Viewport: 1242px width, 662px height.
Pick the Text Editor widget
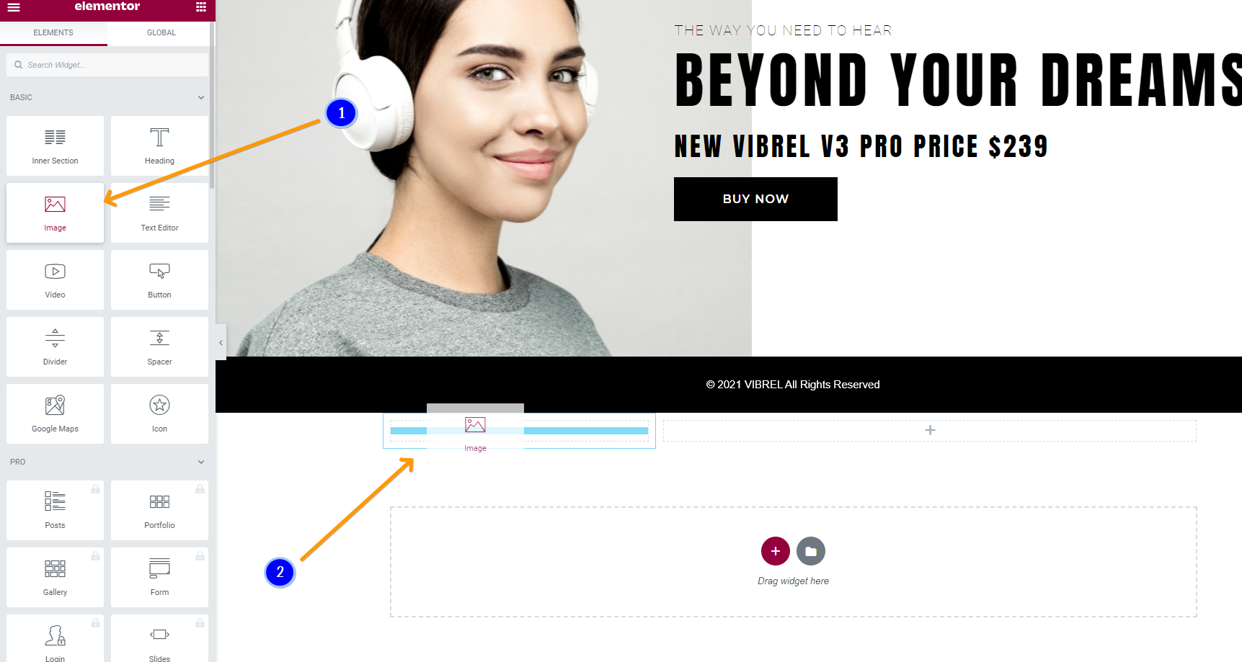pyautogui.click(x=159, y=213)
